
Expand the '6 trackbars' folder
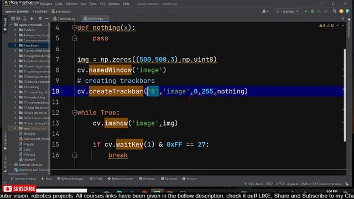point(15,45)
